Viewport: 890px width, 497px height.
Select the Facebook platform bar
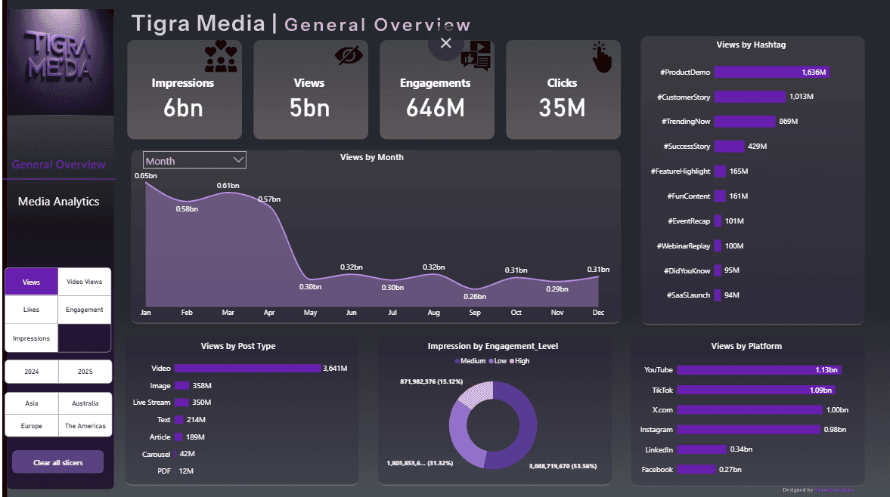[x=696, y=469]
